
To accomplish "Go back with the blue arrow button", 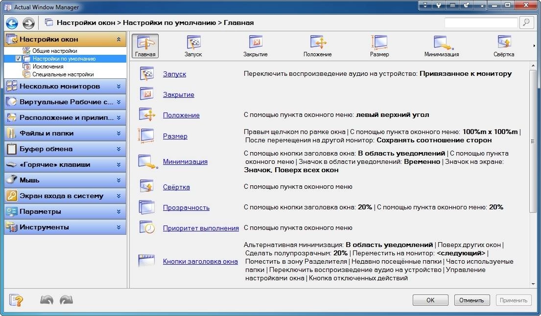I will [12, 23].
